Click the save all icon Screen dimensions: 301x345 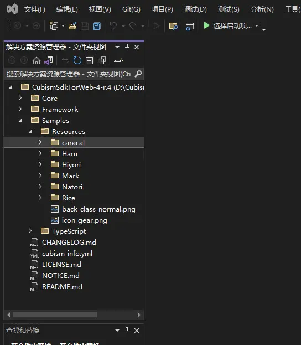click(x=96, y=26)
